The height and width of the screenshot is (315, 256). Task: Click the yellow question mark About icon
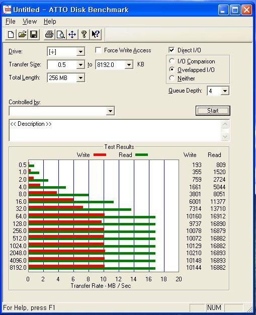pos(84,34)
